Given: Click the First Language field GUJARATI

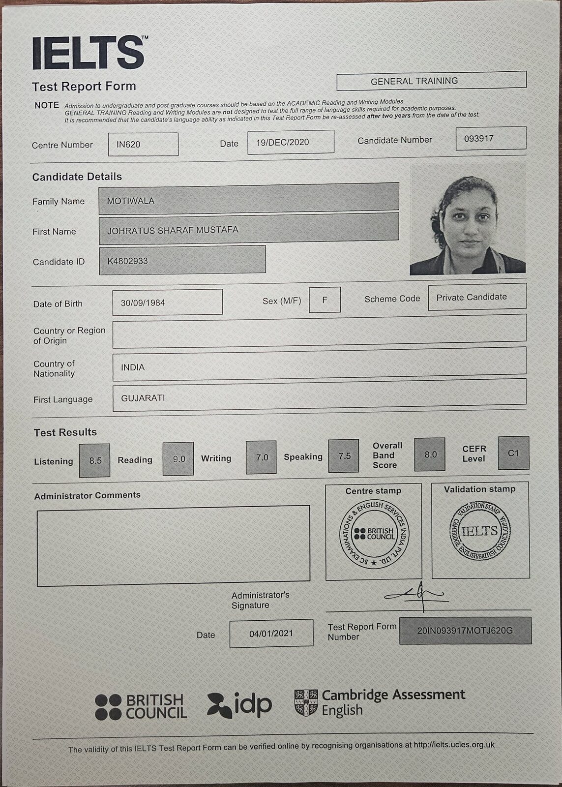Looking at the screenshot, I should pos(319,395).
